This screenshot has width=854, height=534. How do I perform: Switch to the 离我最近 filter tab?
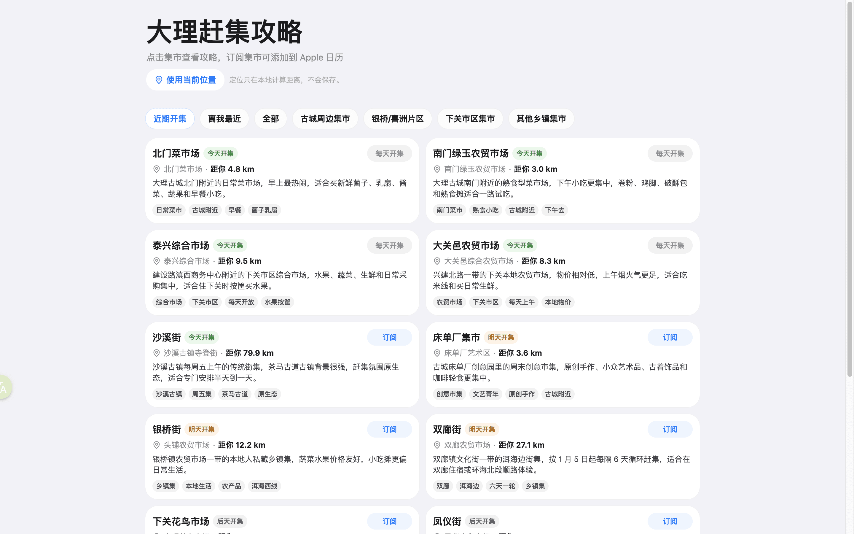pos(224,119)
